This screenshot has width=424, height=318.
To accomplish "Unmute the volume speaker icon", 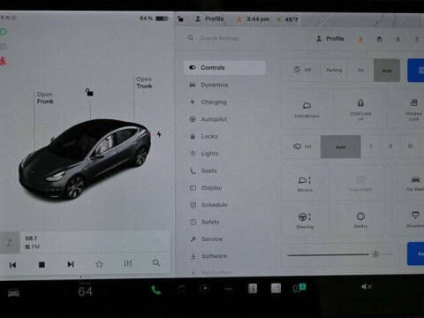I will pos(367,286).
